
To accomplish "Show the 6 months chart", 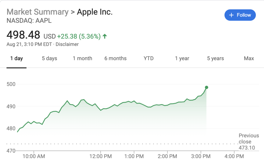I will (116, 58).
